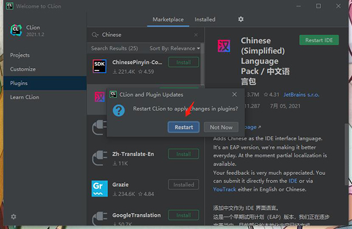Image resolution: width=352 pixels, height=229 pixels.
Task: Click the CLion product logo in sidebar
Action: tap(16, 31)
